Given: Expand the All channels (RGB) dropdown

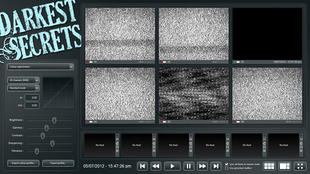Looking at the screenshot, I should [x=23, y=80].
